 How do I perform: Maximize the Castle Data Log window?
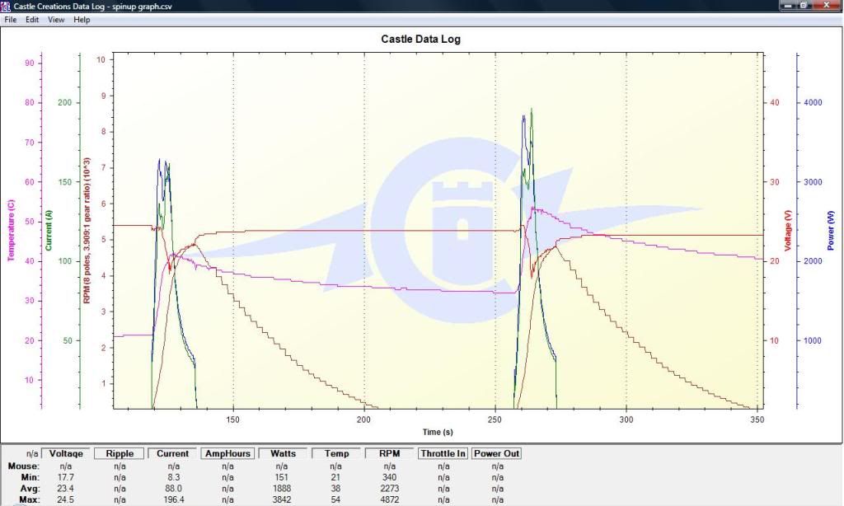(x=804, y=5)
